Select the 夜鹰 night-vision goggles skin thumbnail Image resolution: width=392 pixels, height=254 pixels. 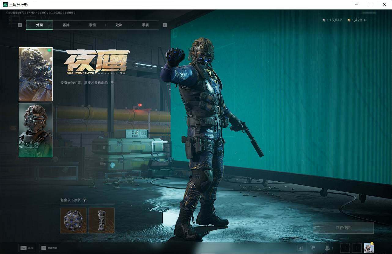click(35, 74)
